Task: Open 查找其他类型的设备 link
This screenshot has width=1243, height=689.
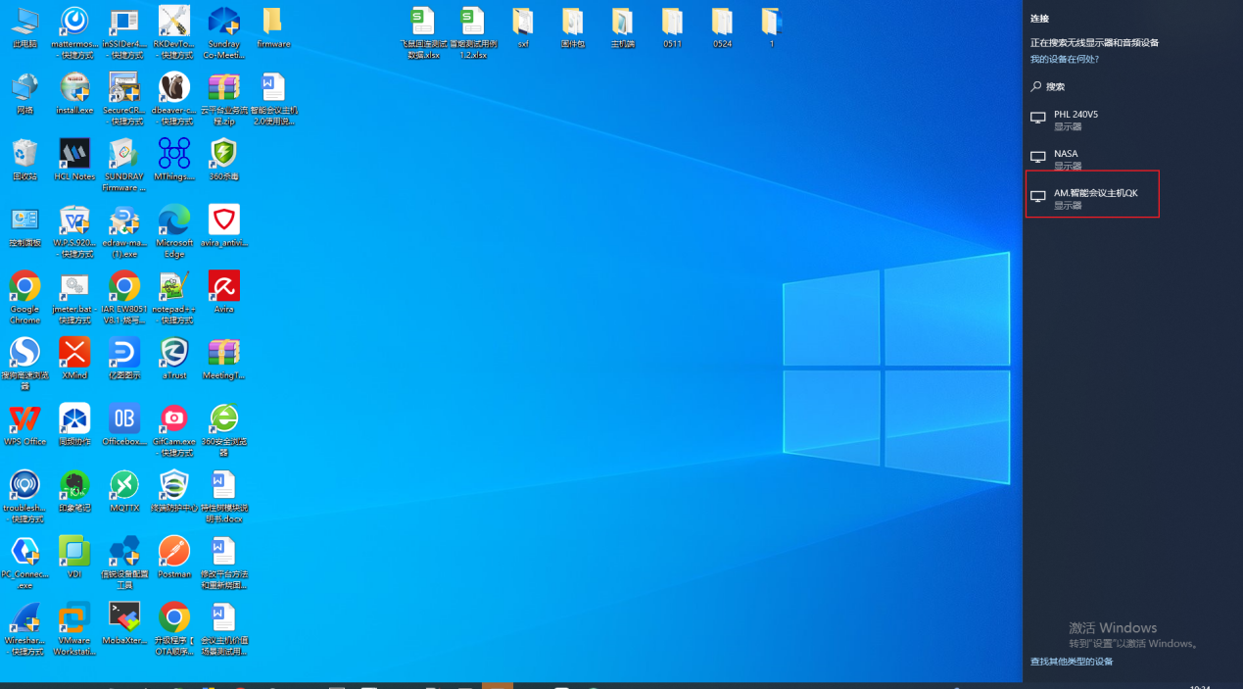Action: pos(1072,662)
